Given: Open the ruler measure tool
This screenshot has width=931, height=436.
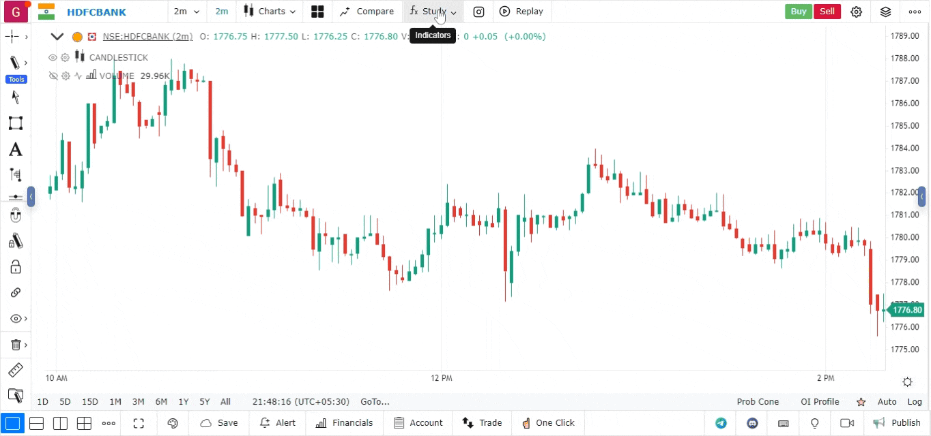Looking at the screenshot, I should coord(15,371).
